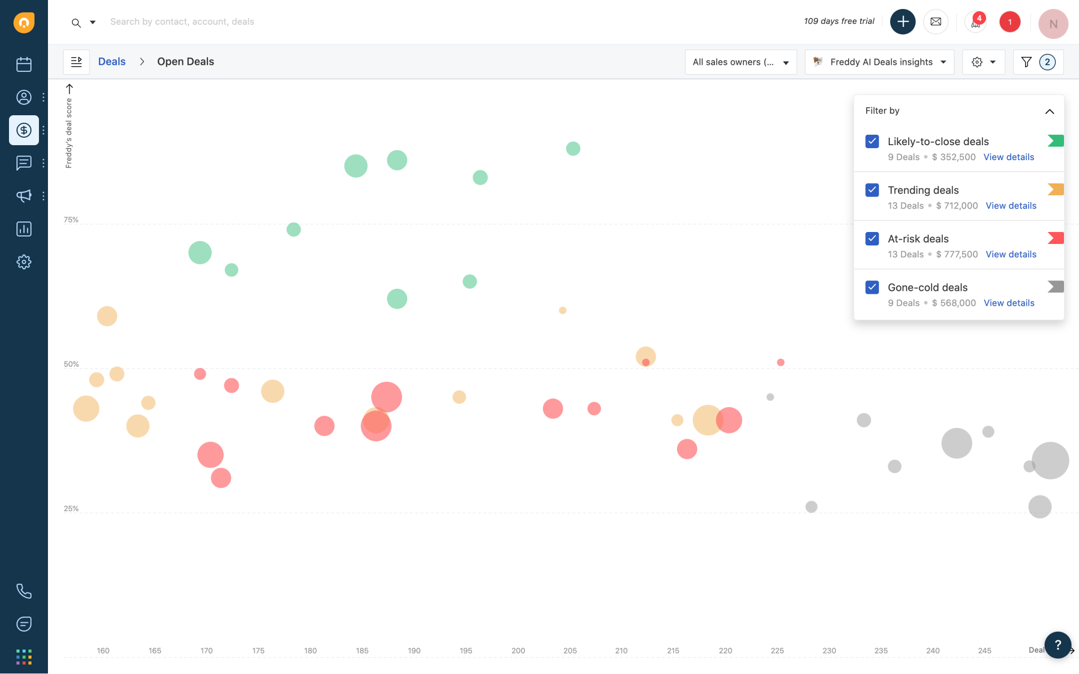Viewport: 1079px width, 674px height.
Task: Click the small gray bubble at the 25% line
Action: [811, 507]
